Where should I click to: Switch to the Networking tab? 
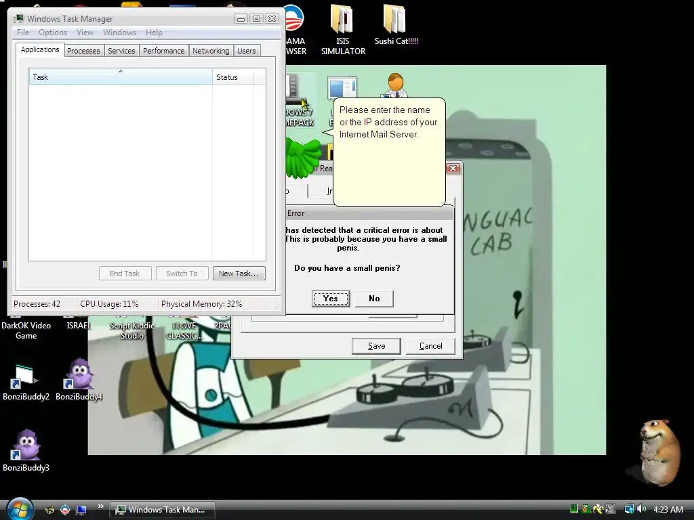click(211, 51)
